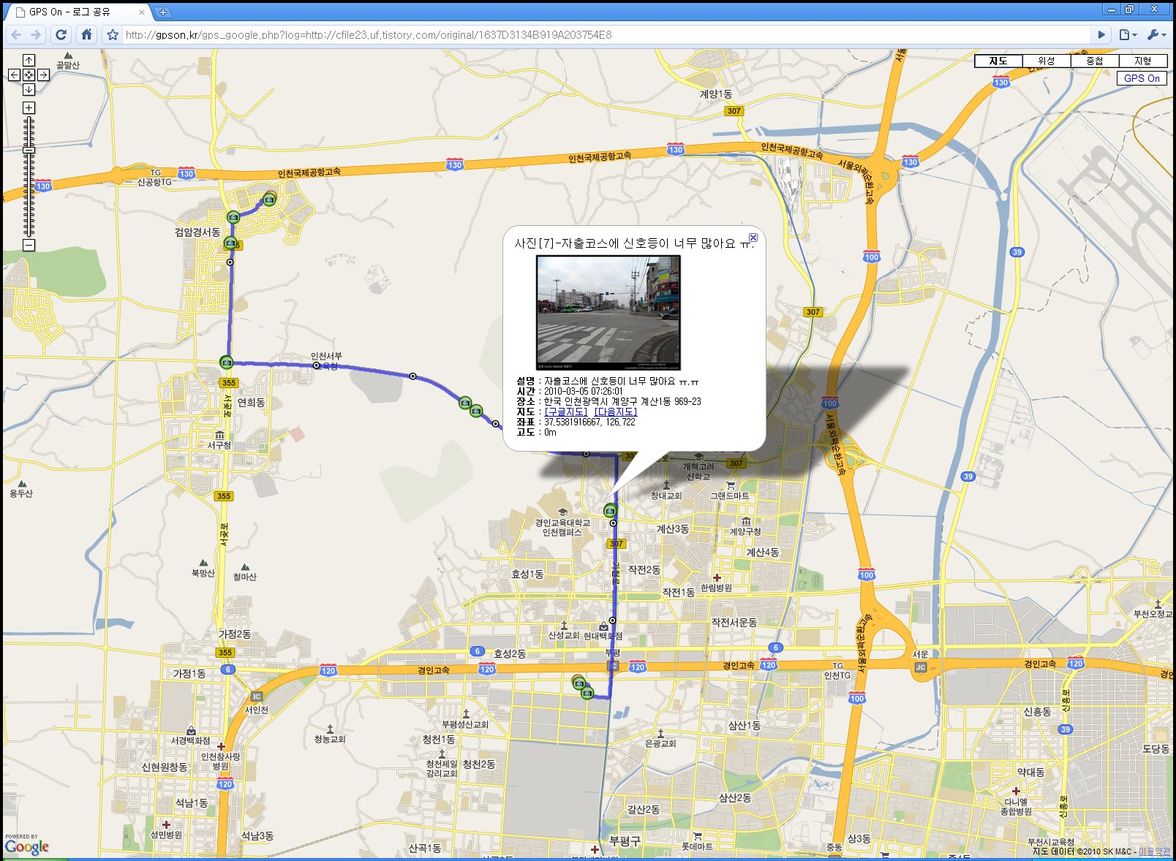Open the [다음지도] link
1176x861 pixels.
616,411
